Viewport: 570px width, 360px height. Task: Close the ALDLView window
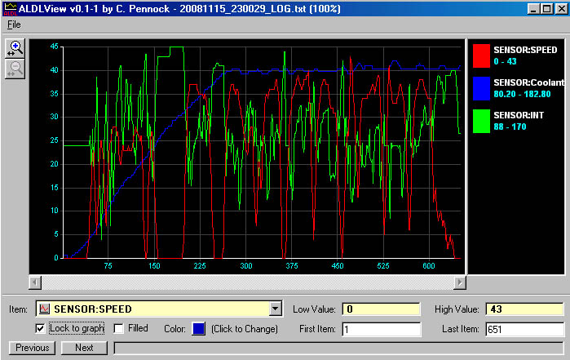(x=561, y=9)
